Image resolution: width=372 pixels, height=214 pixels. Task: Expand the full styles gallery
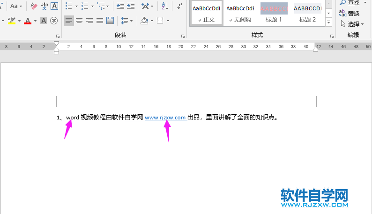pos(328,22)
